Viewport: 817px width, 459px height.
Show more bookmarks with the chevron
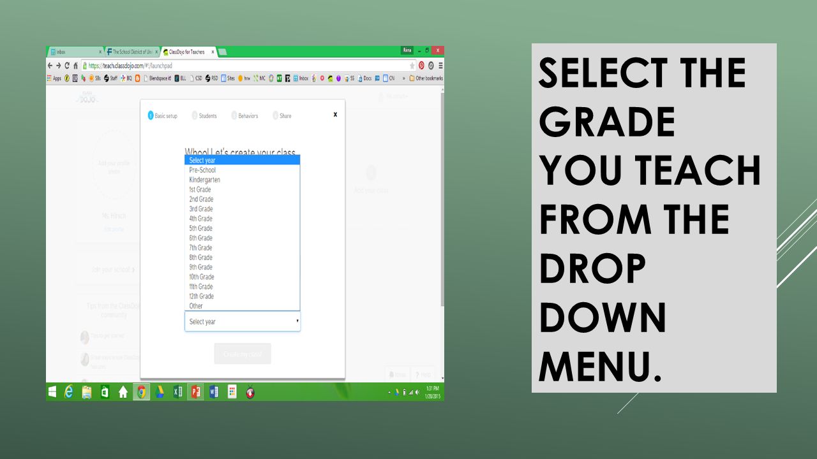[403, 78]
